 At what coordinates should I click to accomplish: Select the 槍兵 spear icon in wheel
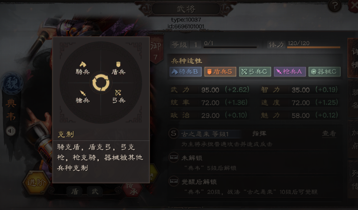pyautogui.click(x=83, y=93)
